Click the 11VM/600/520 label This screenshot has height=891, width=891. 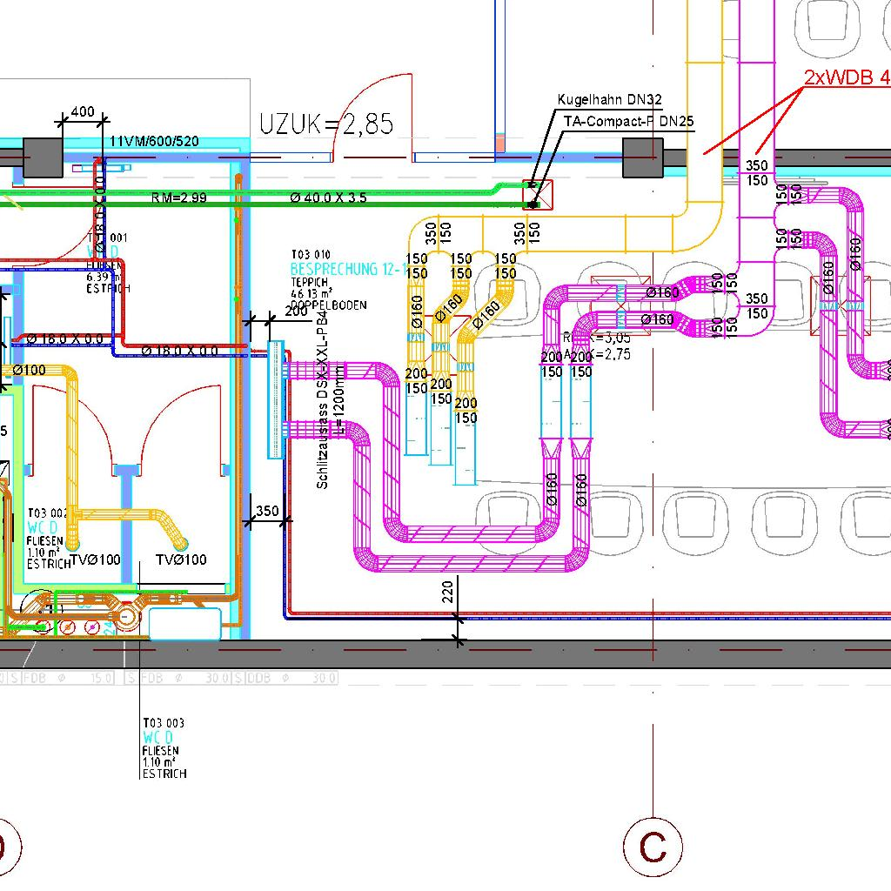pos(154,141)
